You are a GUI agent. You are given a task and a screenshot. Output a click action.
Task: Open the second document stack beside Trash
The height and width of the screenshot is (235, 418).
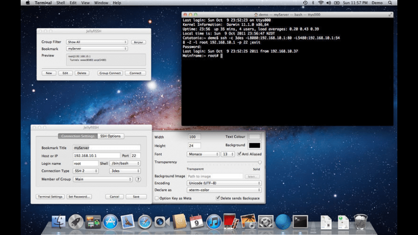pos(343,222)
